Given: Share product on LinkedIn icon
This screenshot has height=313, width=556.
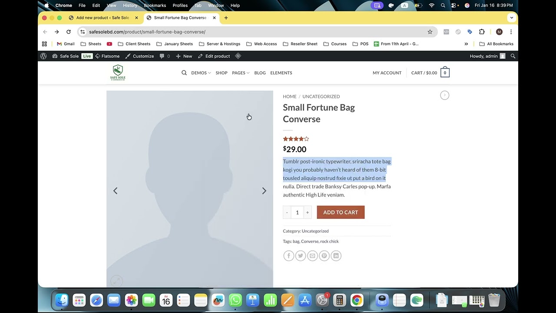Looking at the screenshot, I should (336, 256).
